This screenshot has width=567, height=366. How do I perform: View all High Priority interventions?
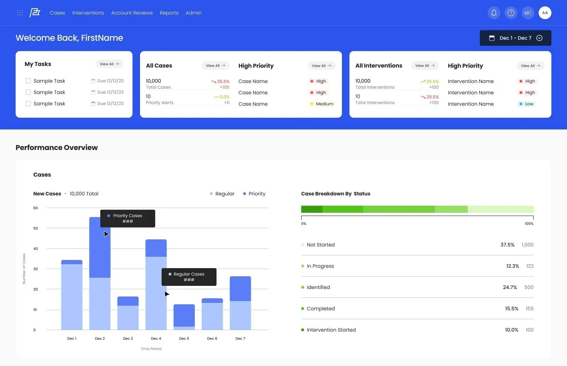(530, 66)
